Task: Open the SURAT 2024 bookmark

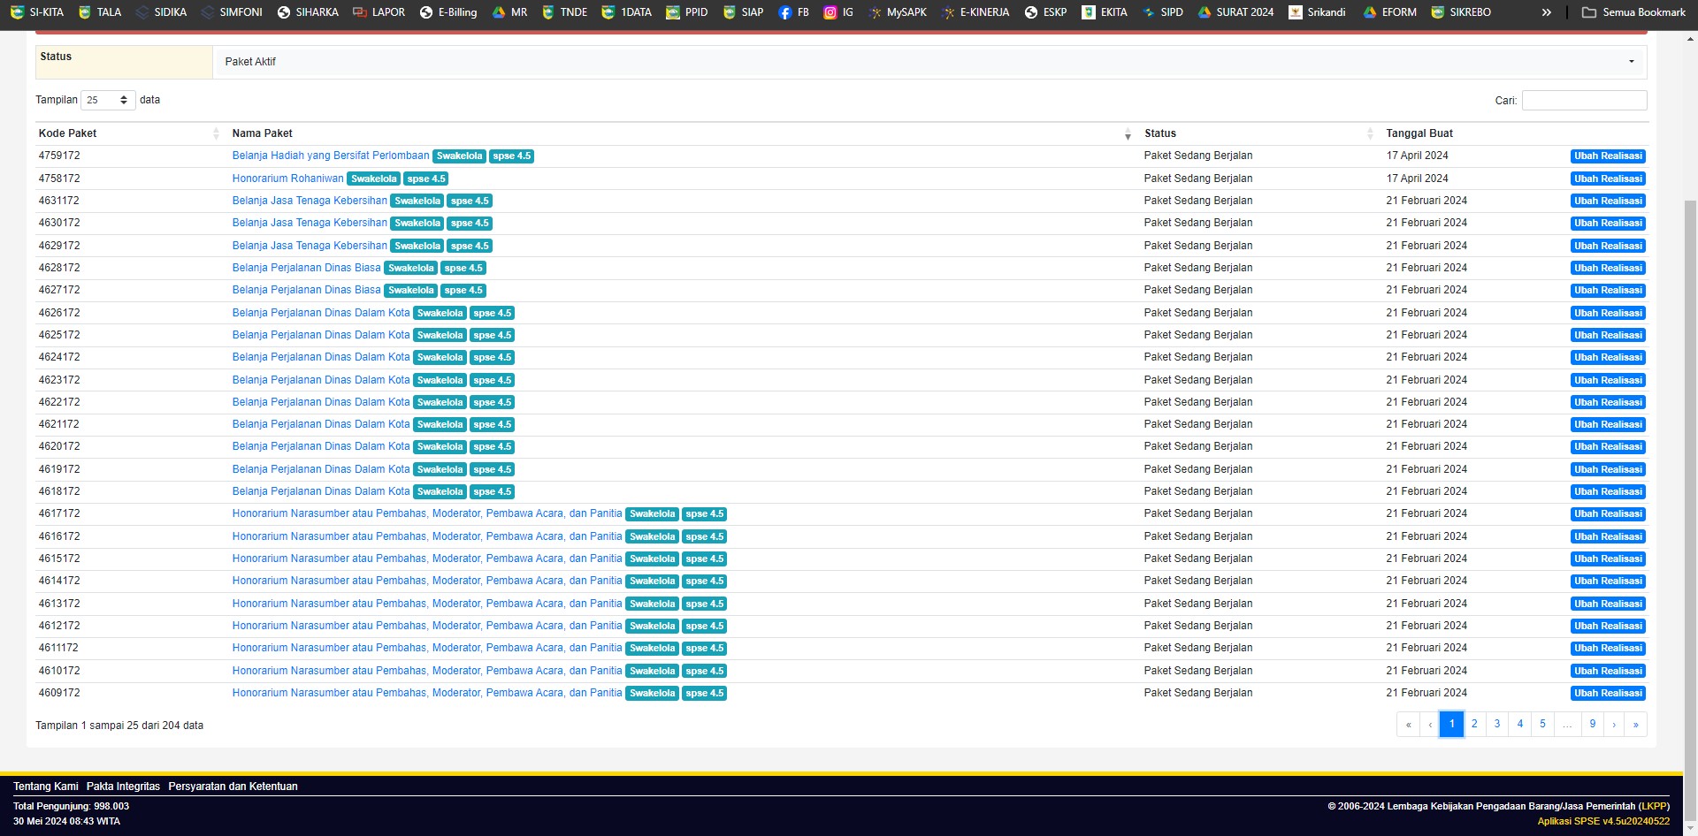Action: tap(1235, 12)
